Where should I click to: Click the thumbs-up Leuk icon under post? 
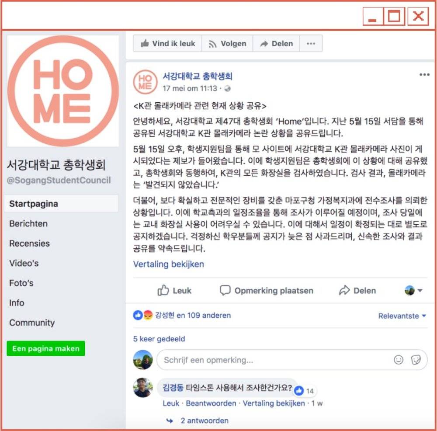coord(163,290)
